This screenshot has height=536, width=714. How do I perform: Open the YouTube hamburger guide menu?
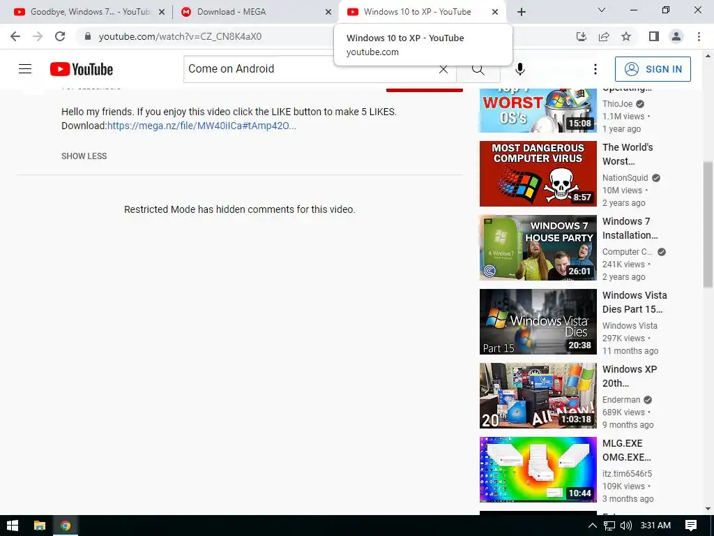pyautogui.click(x=25, y=69)
